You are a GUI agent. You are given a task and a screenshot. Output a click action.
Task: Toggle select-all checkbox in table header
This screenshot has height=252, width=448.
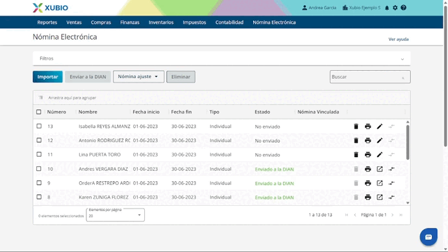point(39,112)
